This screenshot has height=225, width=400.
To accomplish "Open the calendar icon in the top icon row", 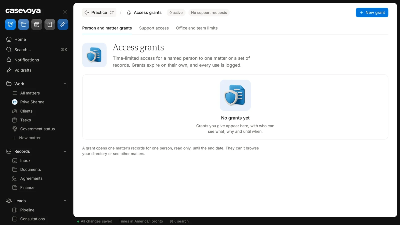I will [36, 24].
